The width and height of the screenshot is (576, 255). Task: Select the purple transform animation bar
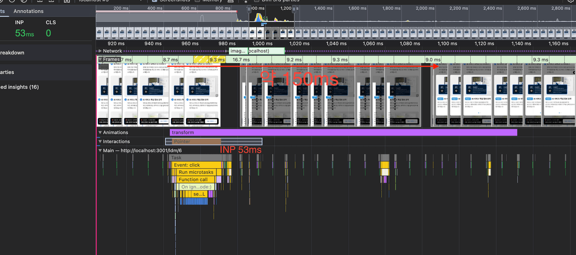[x=343, y=133]
